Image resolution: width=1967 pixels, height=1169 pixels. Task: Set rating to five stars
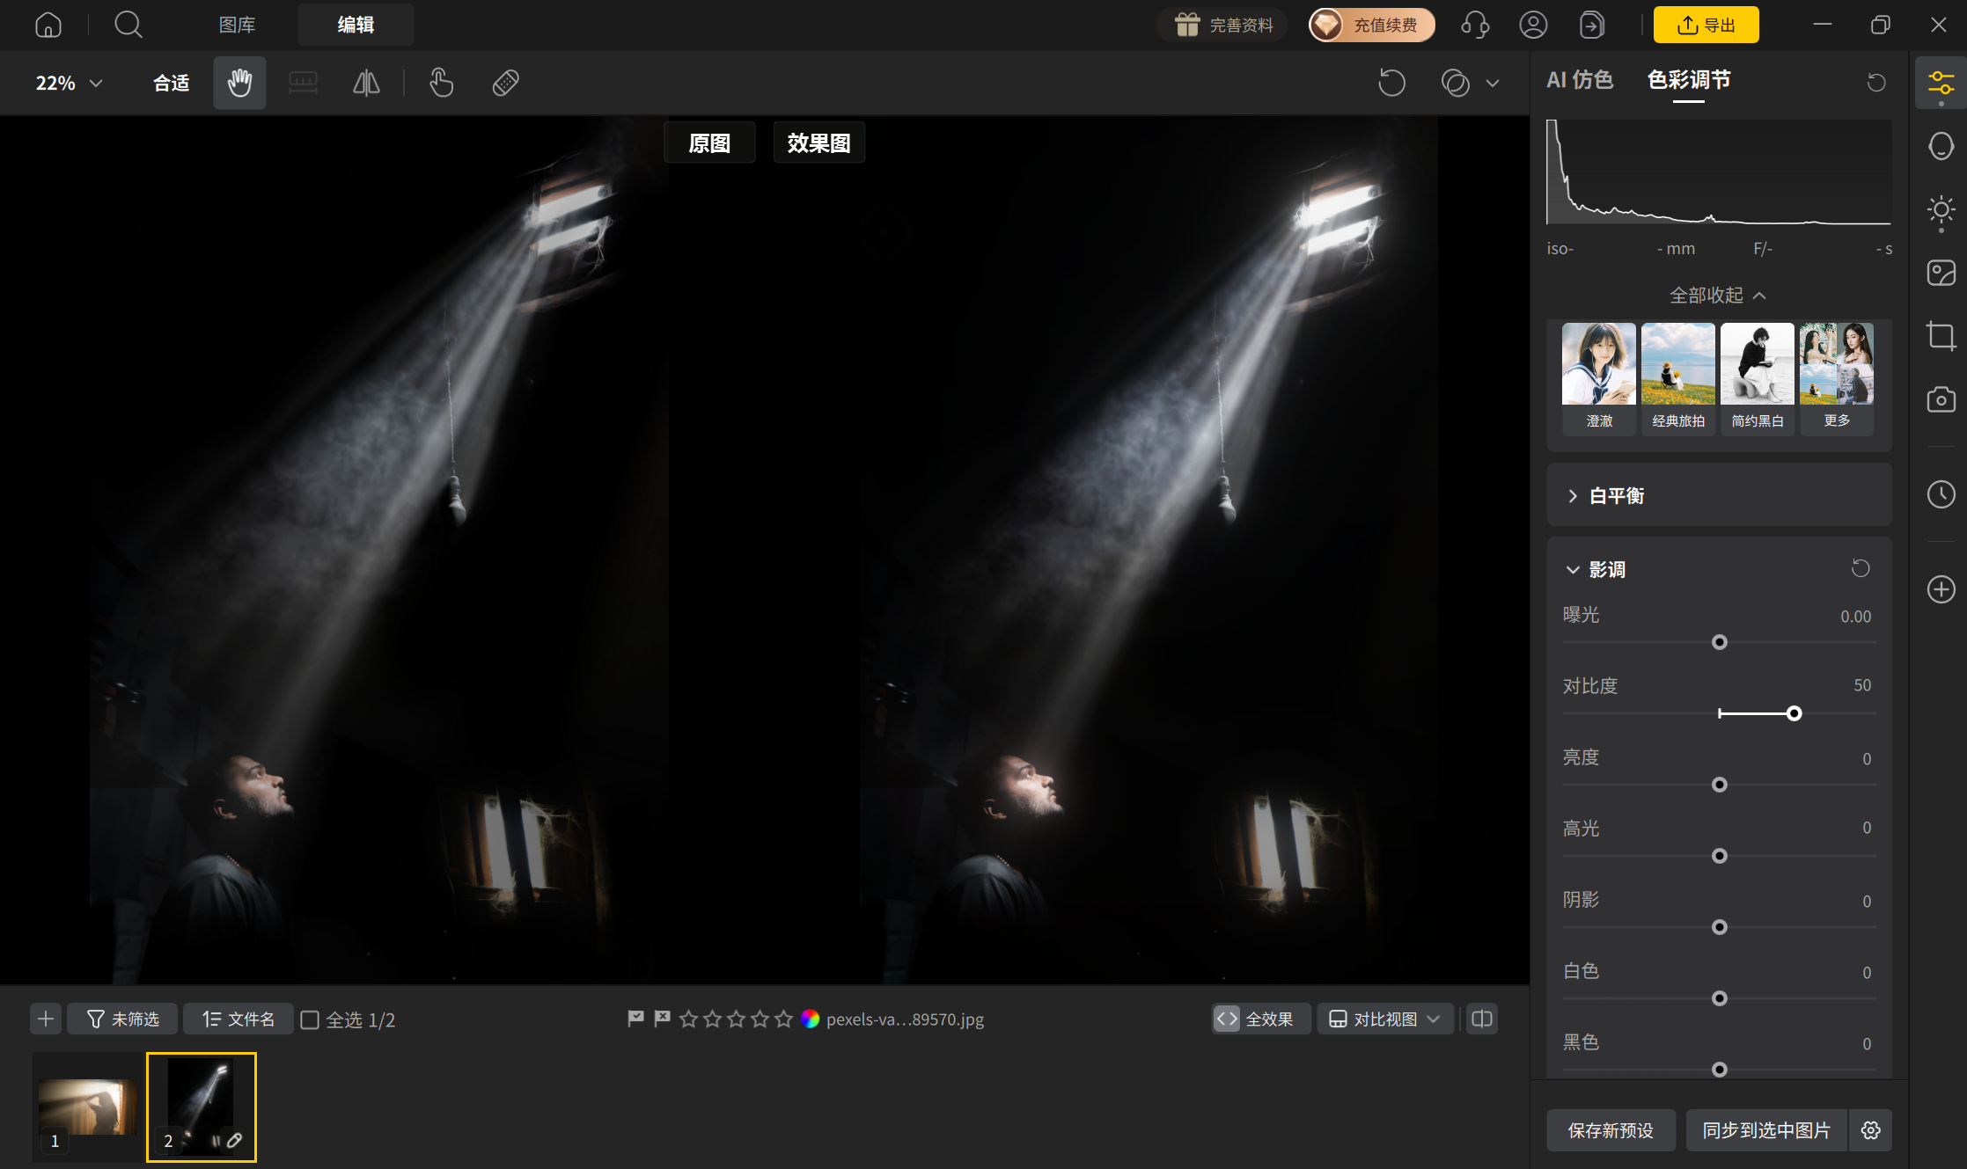(x=784, y=1019)
